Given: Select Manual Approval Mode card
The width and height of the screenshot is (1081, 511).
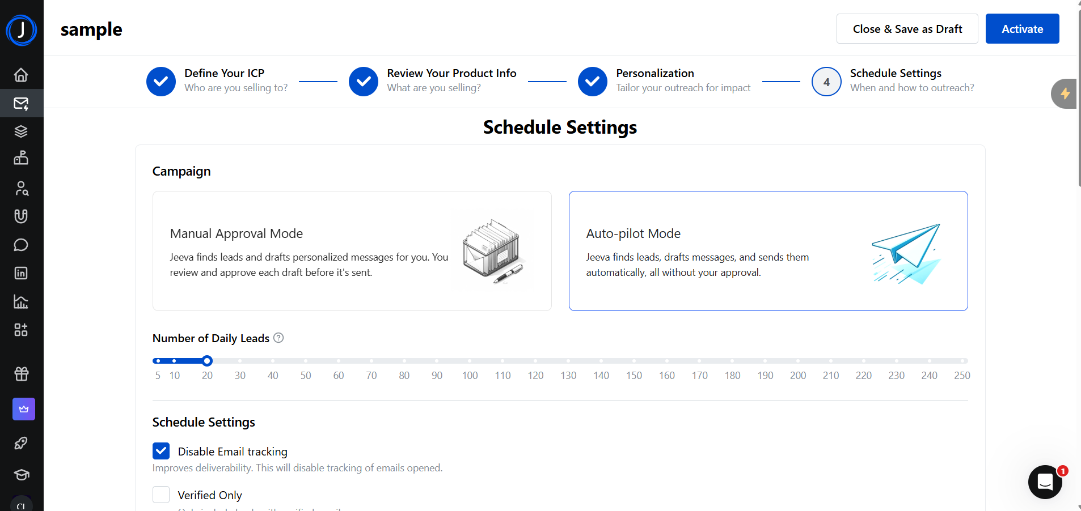Looking at the screenshot, I should point(352,251).
